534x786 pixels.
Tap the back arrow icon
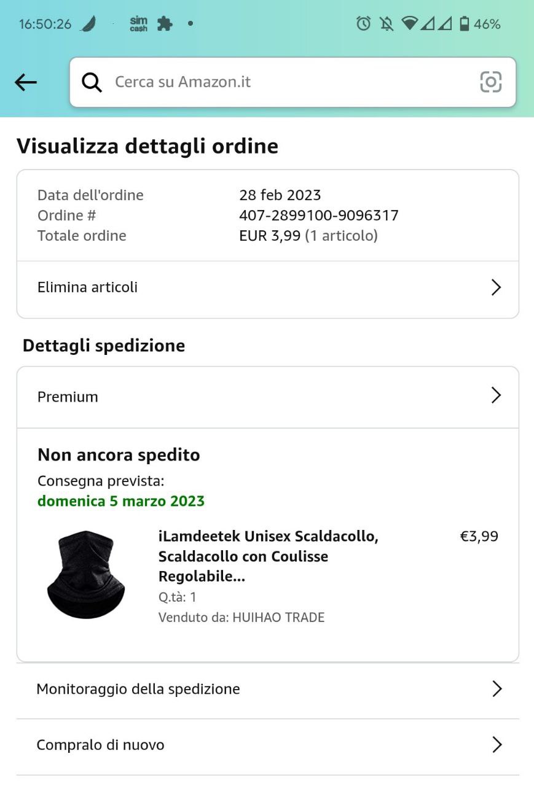click(x=26, y=82)
